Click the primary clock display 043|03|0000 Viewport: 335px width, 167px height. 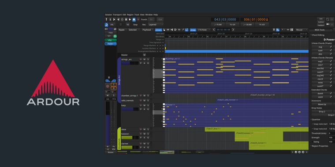[x=225, y=19]
